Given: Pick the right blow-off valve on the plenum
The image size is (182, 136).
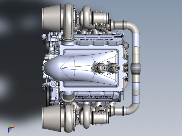Looking at the screenshot, I should [114, 68].
